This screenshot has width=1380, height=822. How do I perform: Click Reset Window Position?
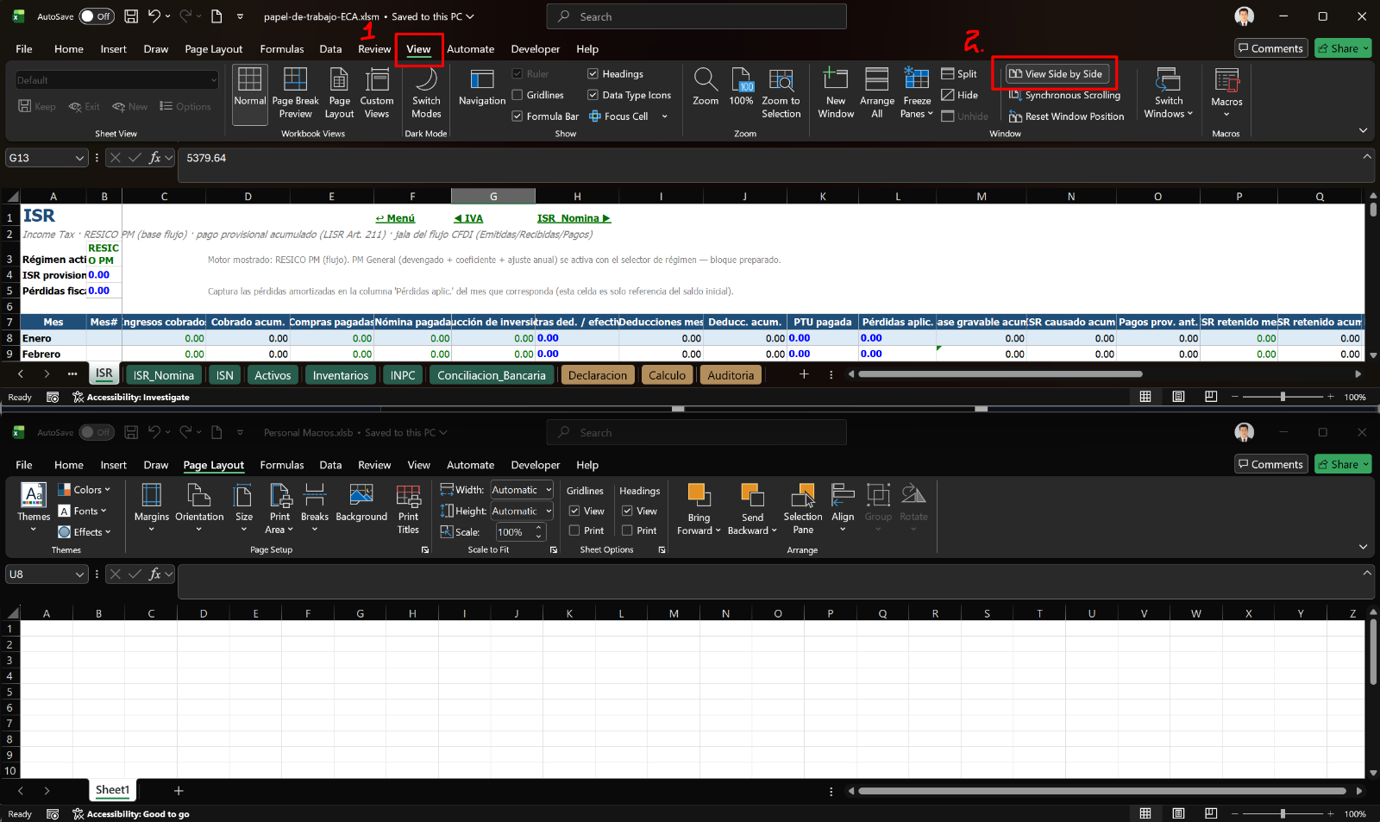coord(1066,116)
